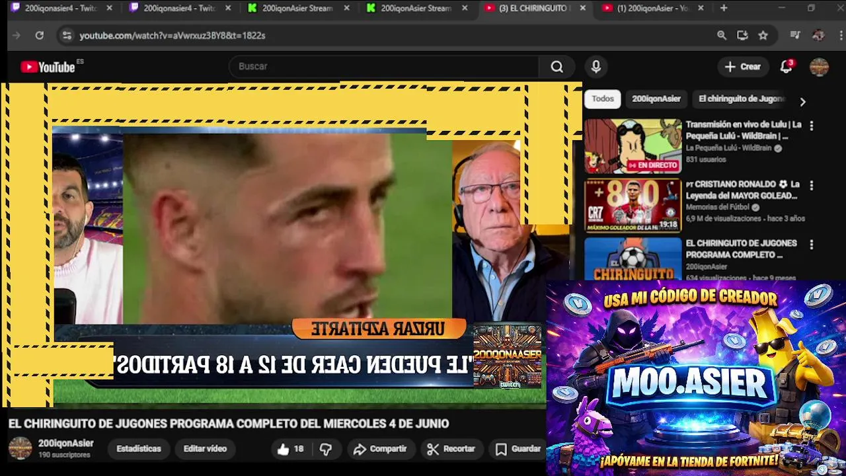Open the El Chiringuito suggested video thumbnail
This screenshot has width=846, height=476.
tap(633, 259)
